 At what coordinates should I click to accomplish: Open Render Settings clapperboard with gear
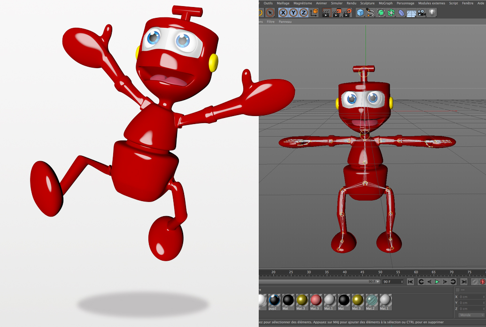point(347,13)
